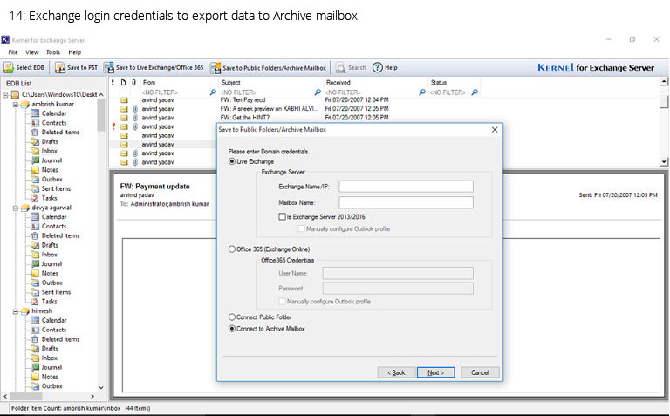The image size is (670, 416).
Task: Click the attachment column header icon
Action: 133,83
